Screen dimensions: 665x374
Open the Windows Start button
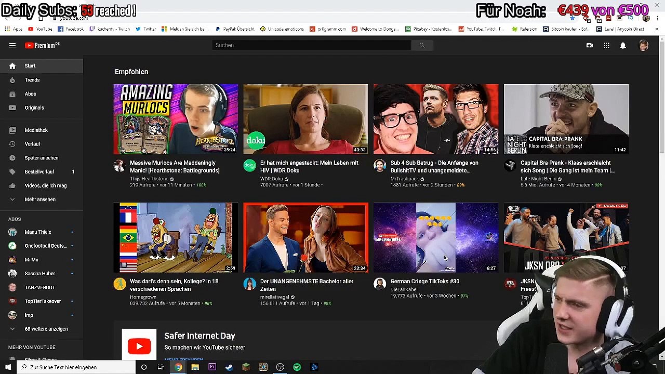8,367
